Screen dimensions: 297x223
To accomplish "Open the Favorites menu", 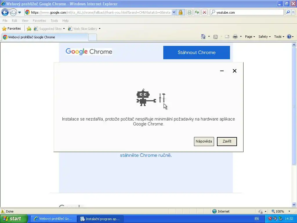I will 39,21.
